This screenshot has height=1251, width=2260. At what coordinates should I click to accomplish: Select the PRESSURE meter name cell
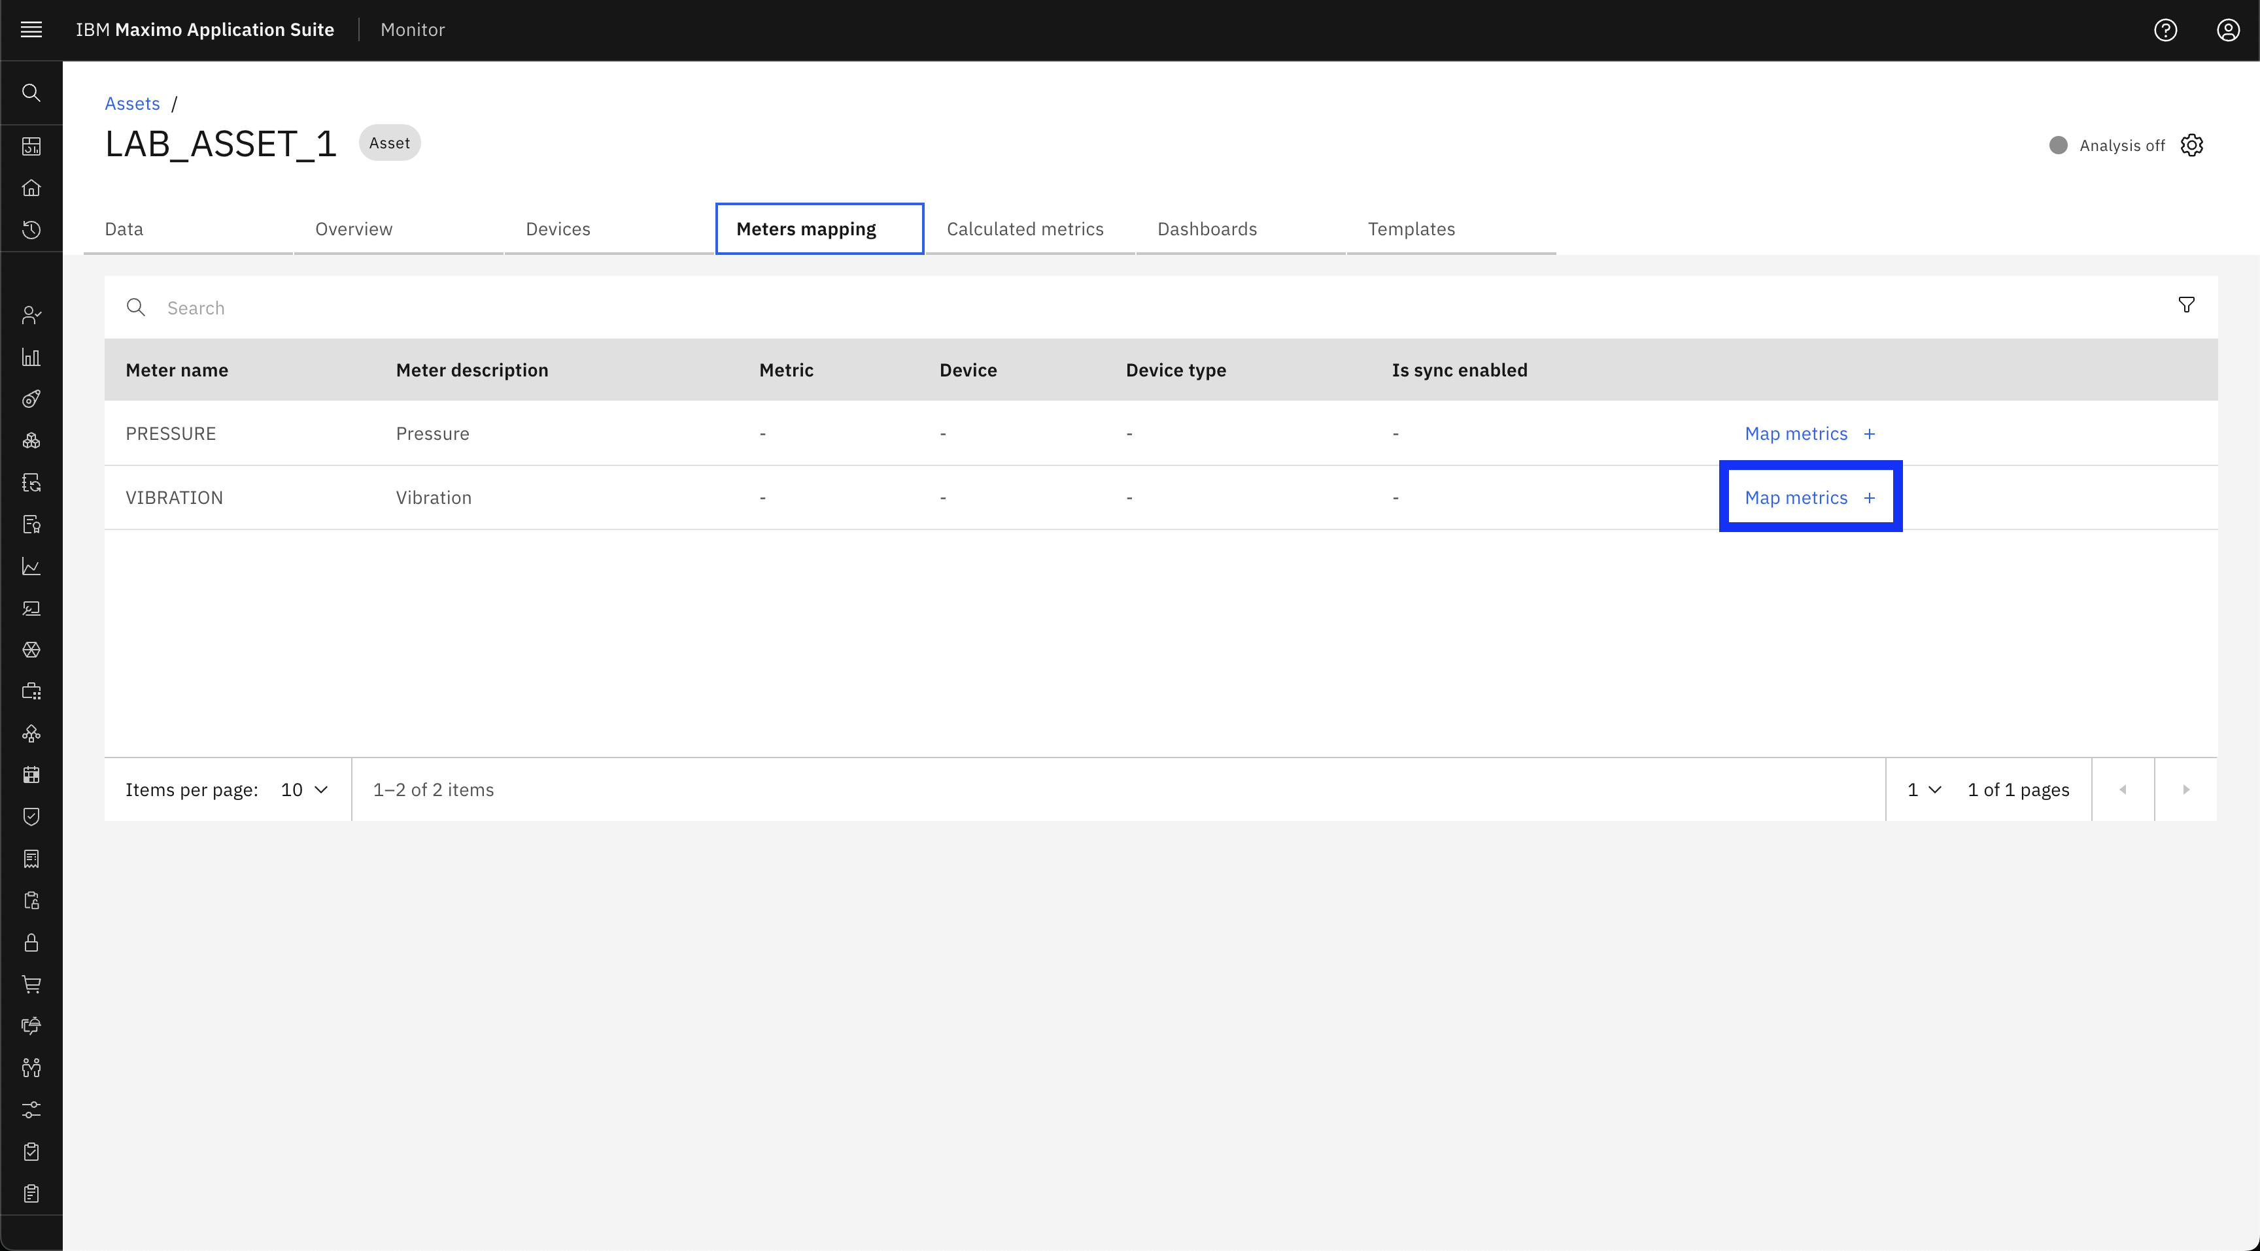[170, 434]
